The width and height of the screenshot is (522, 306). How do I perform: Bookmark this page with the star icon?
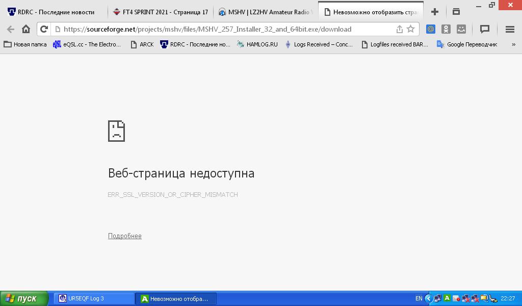click(410, 29)
